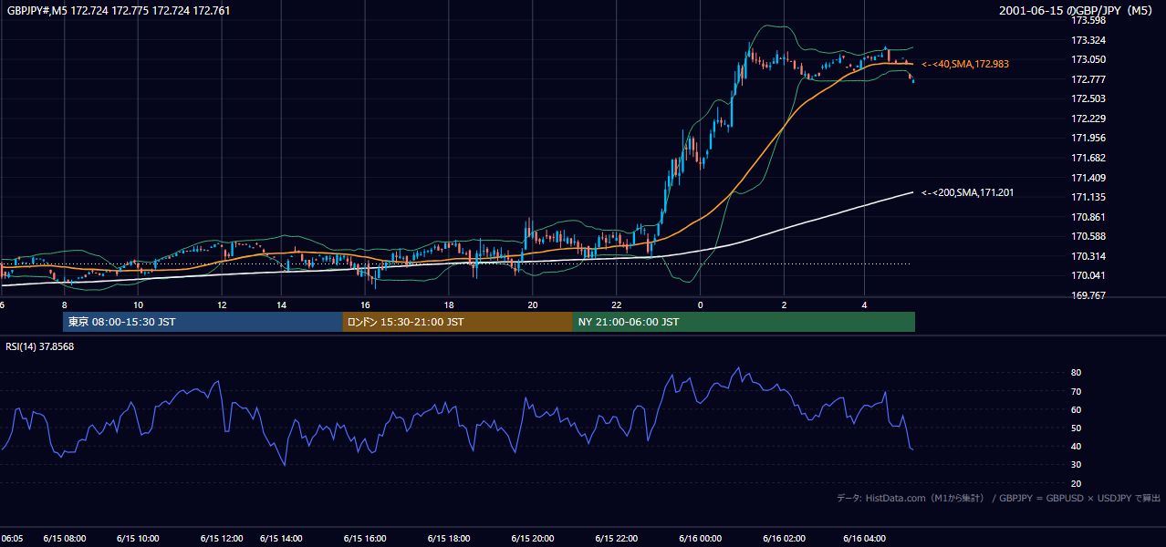Click bottom timeline label 6/15 14:00

[282, 539]
